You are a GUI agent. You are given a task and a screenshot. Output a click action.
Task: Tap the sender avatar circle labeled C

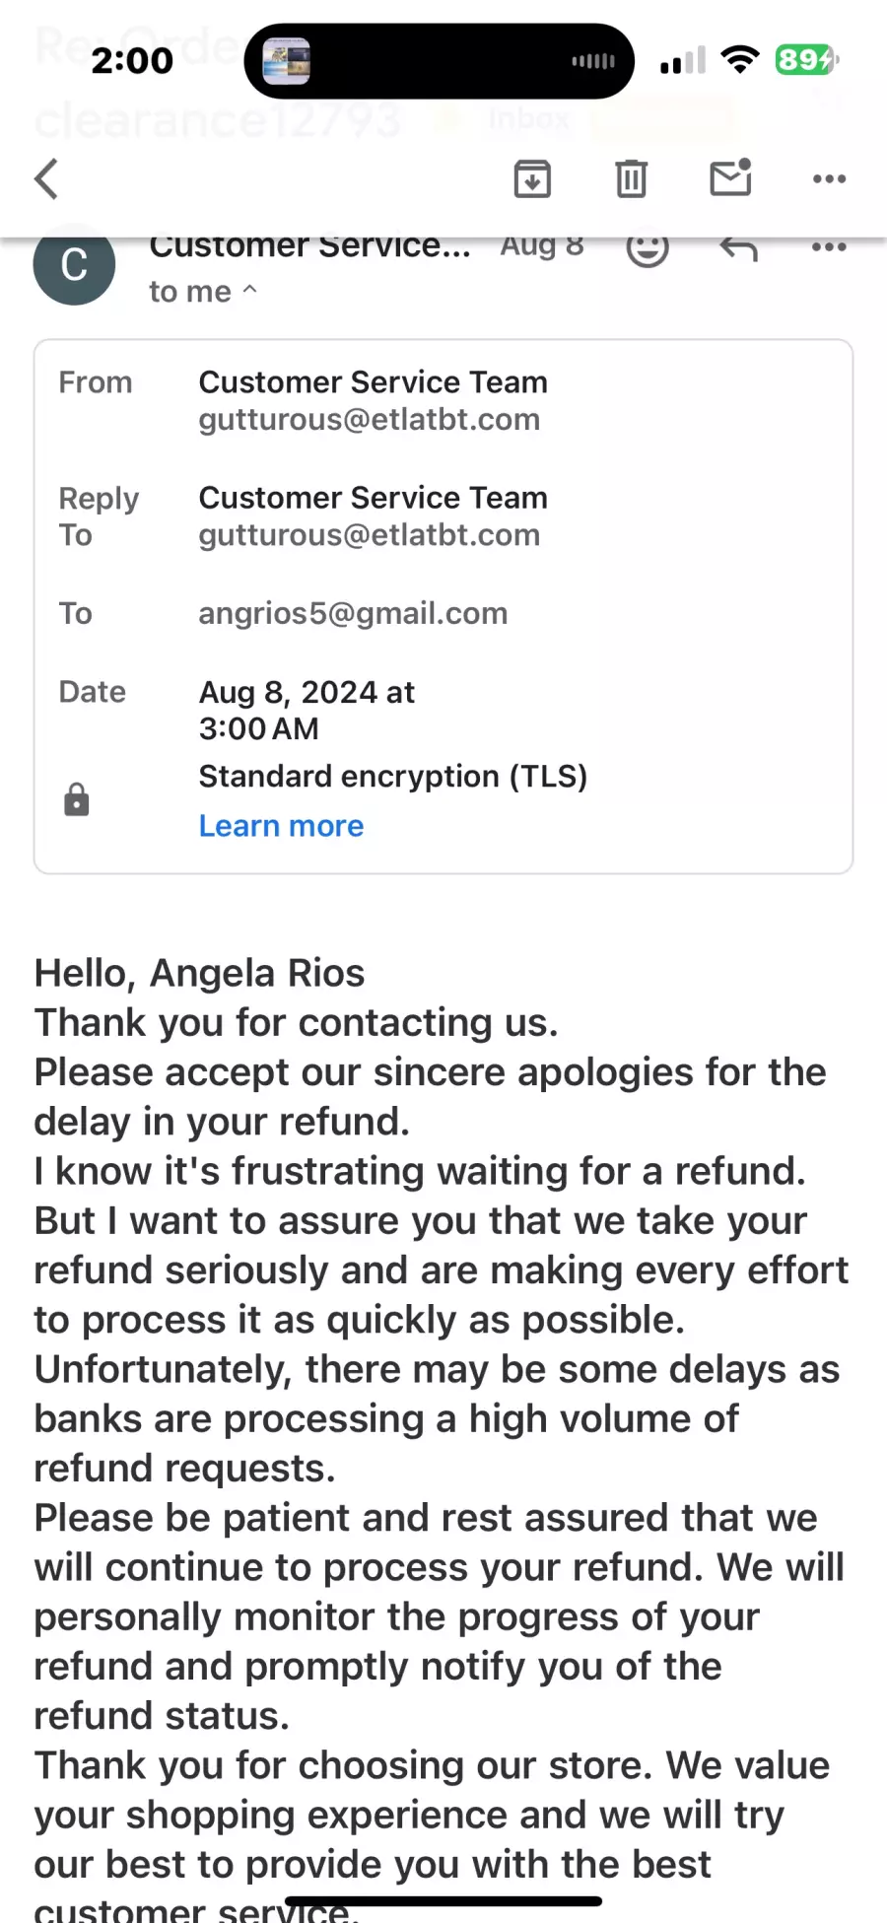(74, 264)
